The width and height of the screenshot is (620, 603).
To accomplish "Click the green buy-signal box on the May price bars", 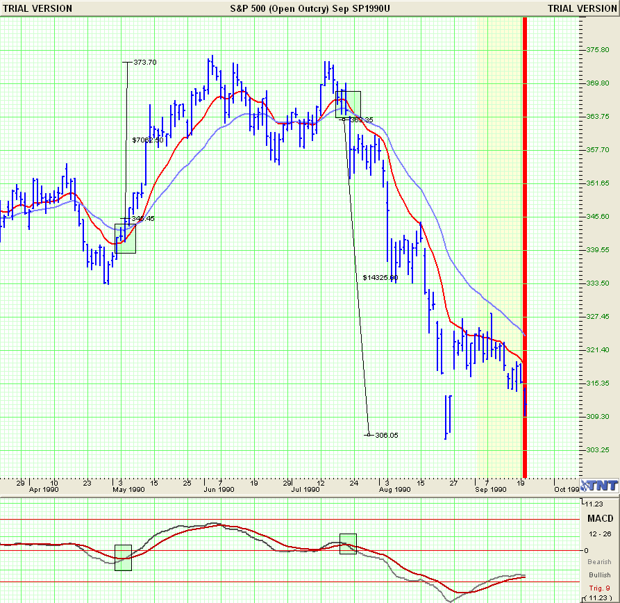I will click(126, 238).
